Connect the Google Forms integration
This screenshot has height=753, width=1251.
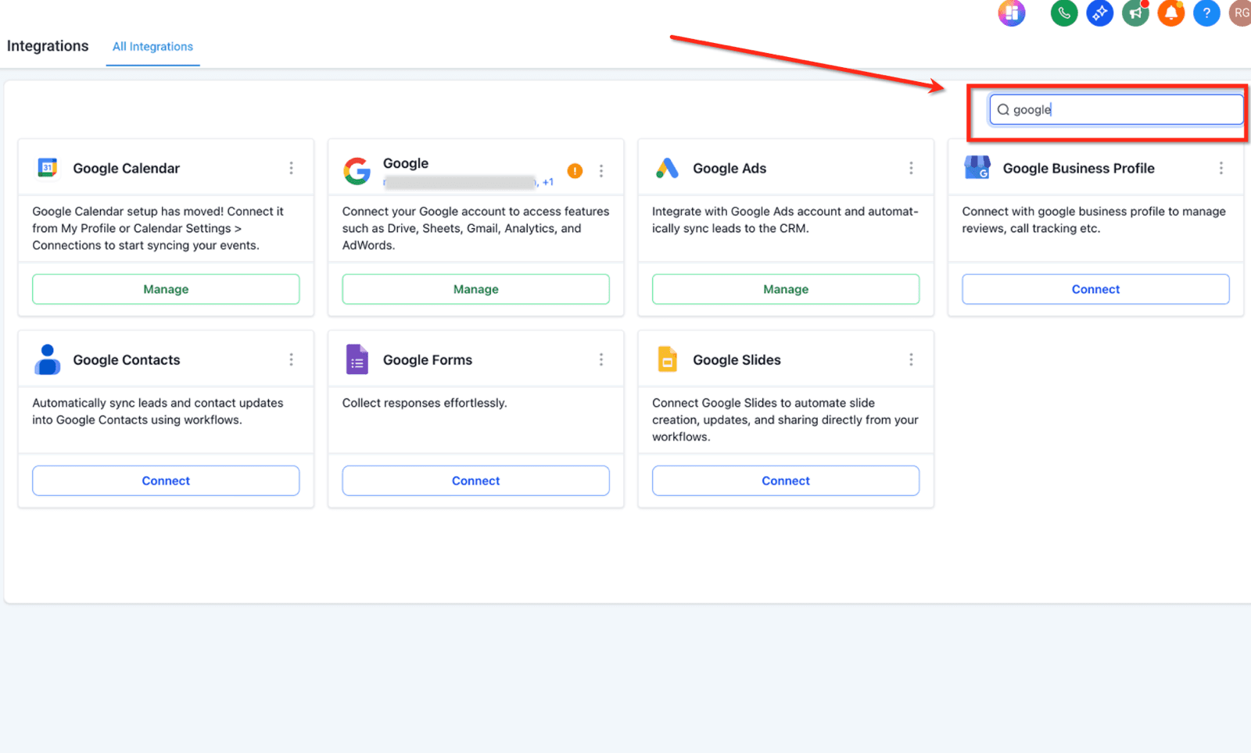coord(475,480)
